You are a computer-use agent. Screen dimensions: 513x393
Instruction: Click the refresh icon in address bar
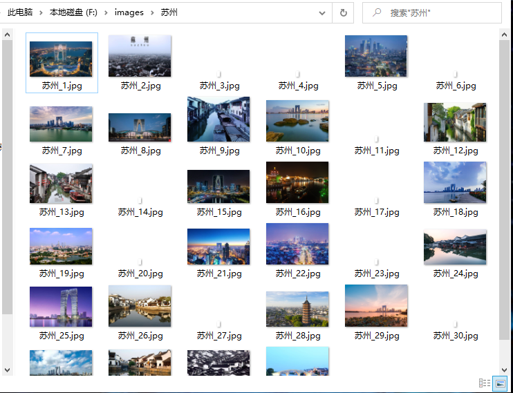click(343, 12)
